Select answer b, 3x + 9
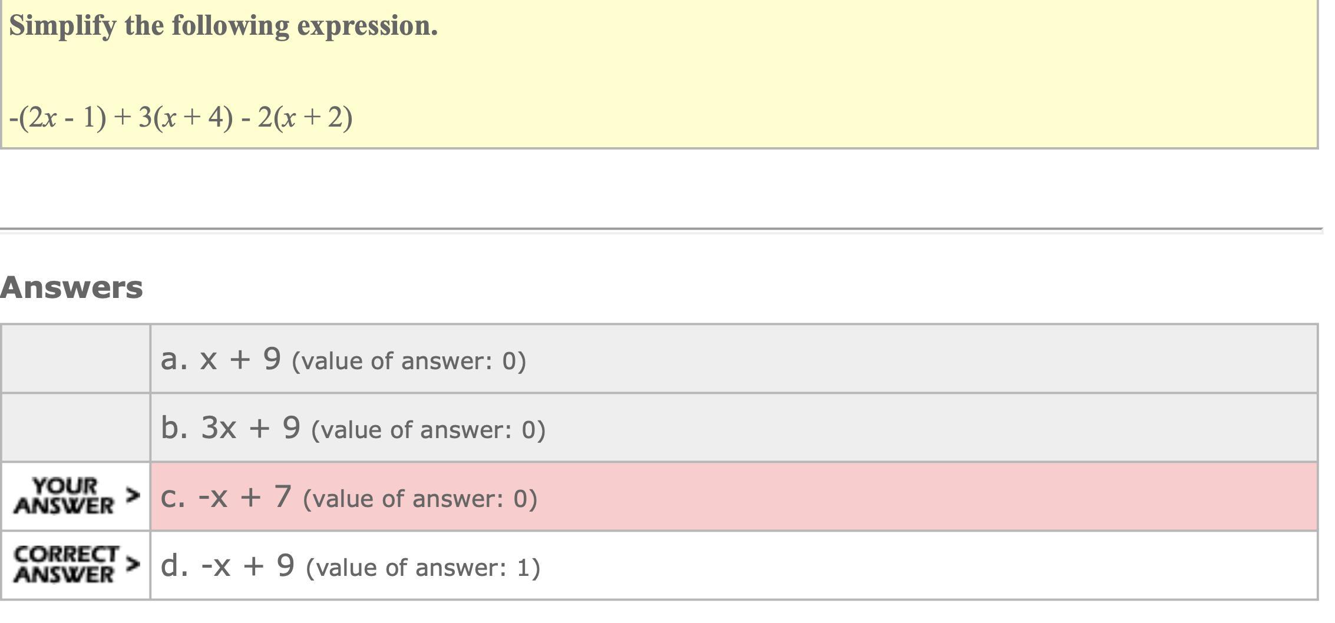The height and width of the screenshot is (623, 1335). (x=250, y=428)
